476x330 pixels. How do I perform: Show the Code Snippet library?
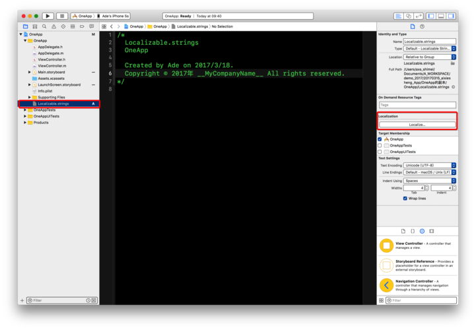pos(413,231)
